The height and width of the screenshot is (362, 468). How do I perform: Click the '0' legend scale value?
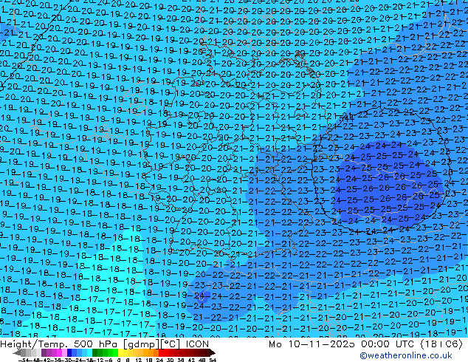click(x=119, y=360)
